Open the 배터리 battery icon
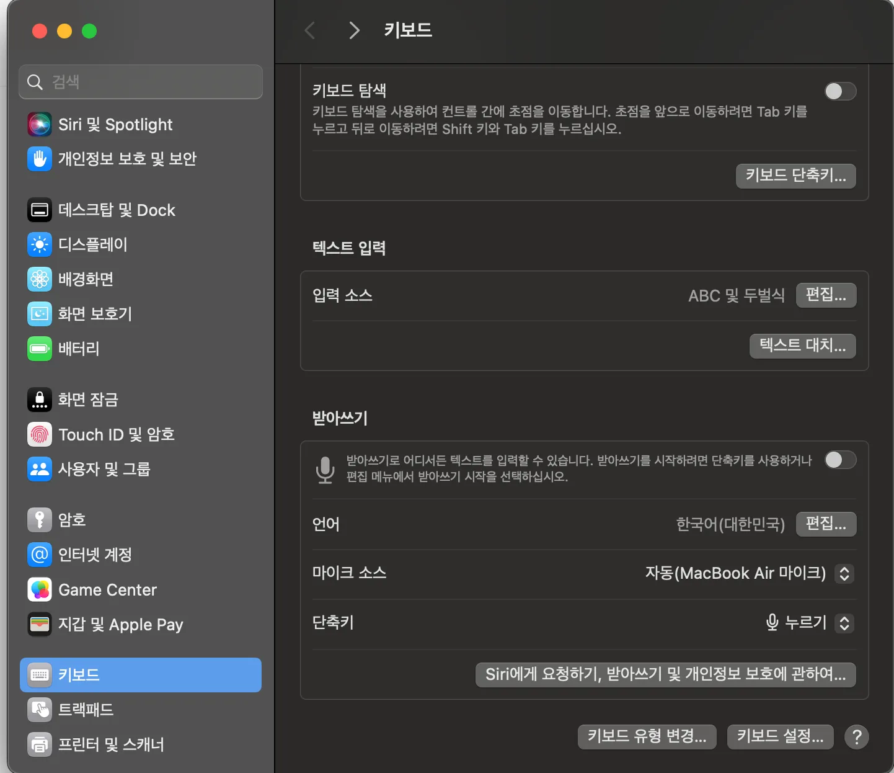 [40, 349]
